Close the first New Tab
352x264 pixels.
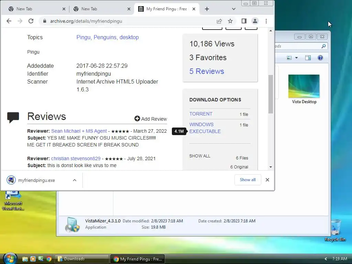[64, 9]
